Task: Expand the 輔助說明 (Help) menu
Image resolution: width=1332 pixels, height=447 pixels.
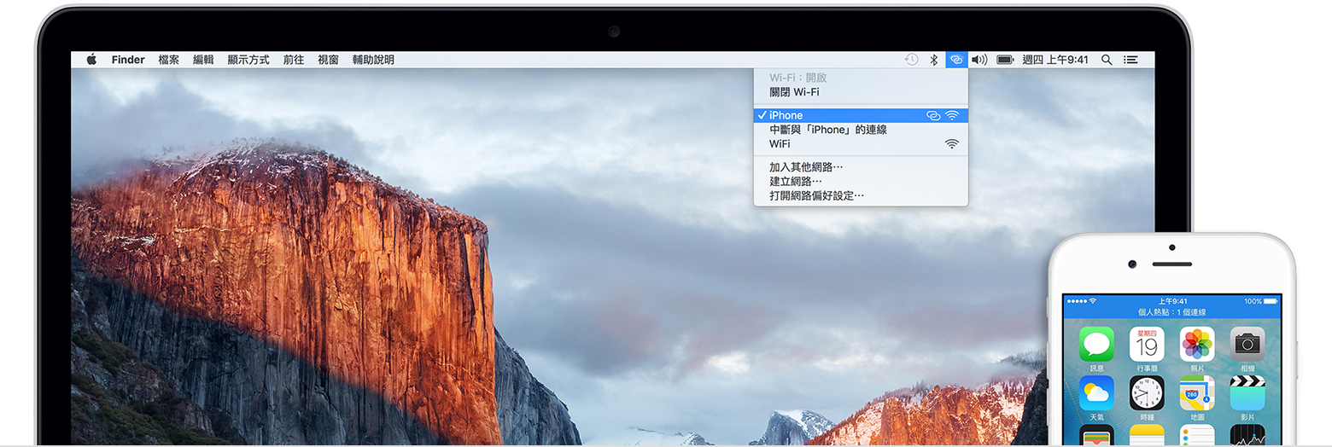Action: pos(373,60)
